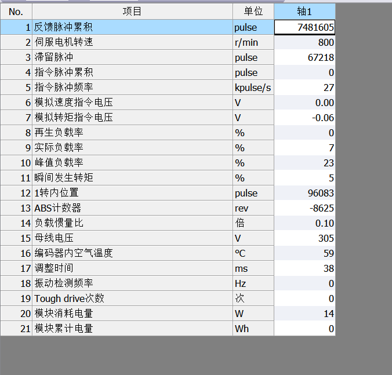
Task: Click the 项目 column header
Action: pyautogui.click(x=132, y=12)
